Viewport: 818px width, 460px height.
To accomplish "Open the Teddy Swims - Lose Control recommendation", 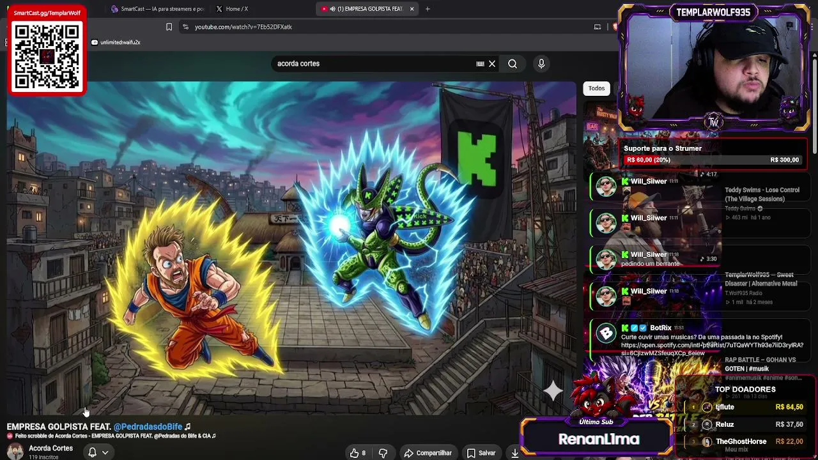I will coord(762,194).
